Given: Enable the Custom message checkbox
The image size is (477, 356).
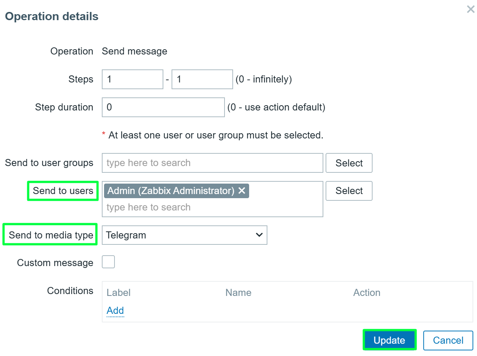Looking at the screenshot, I should [108, 262].
